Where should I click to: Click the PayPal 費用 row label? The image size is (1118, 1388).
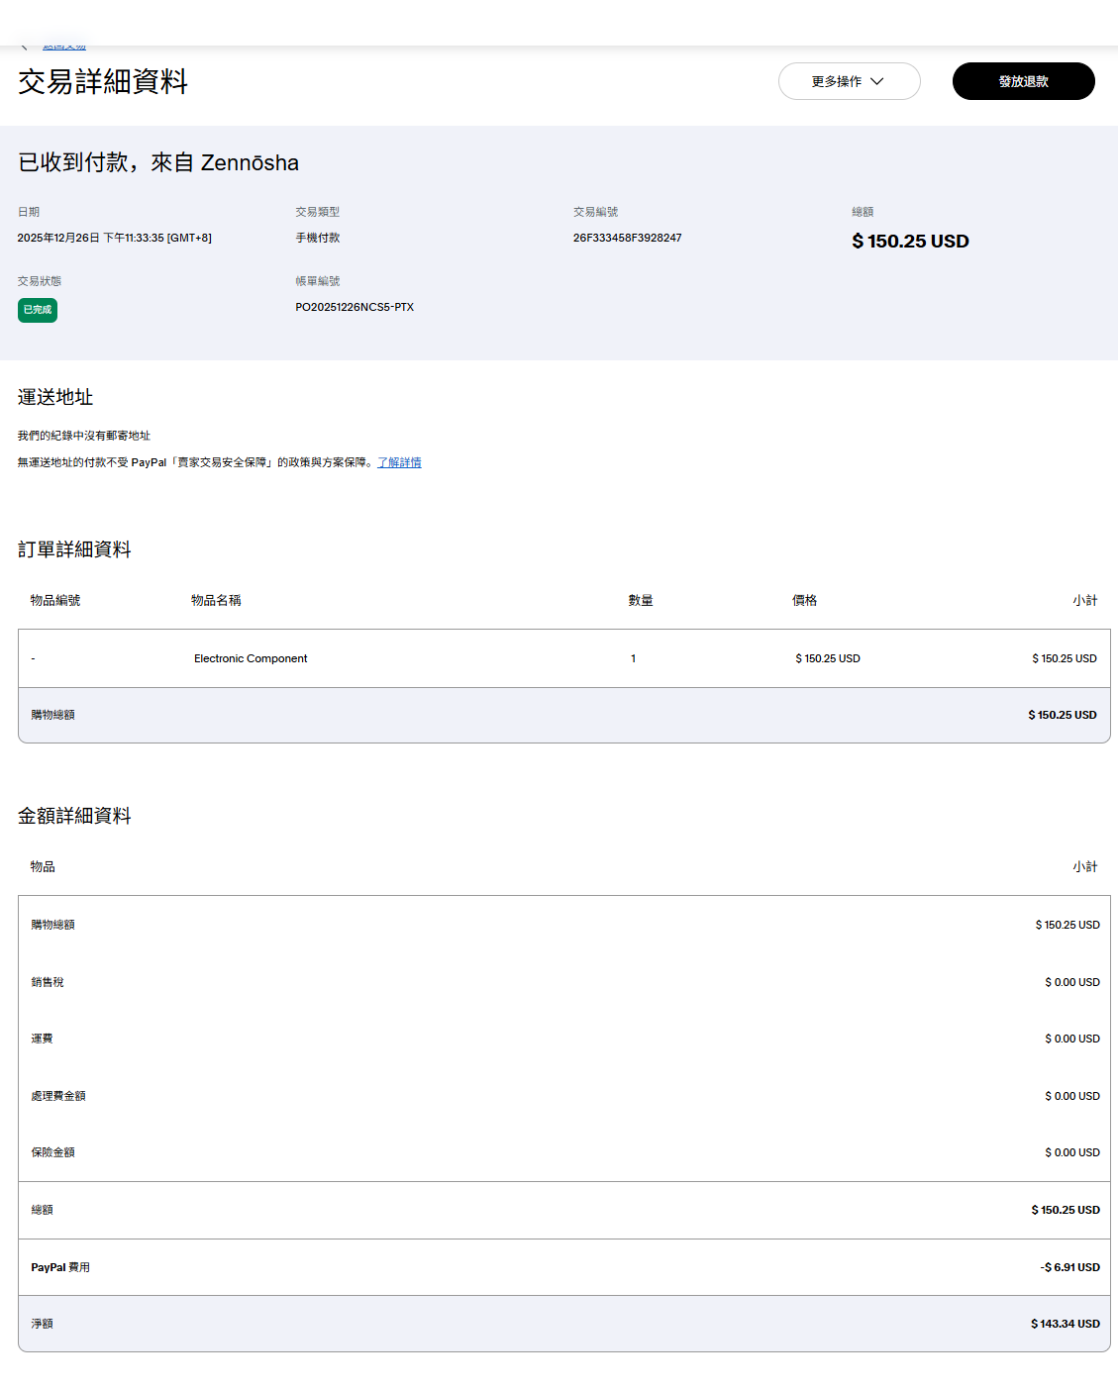pos(60,1267)
